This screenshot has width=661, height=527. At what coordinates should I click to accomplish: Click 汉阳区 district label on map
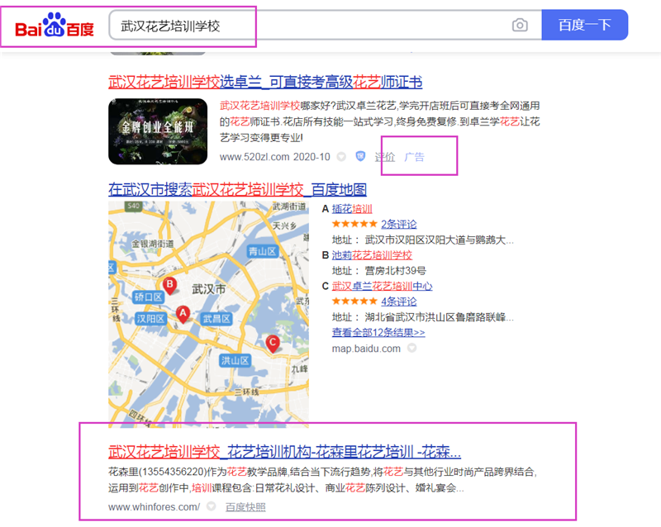(150, 319)
